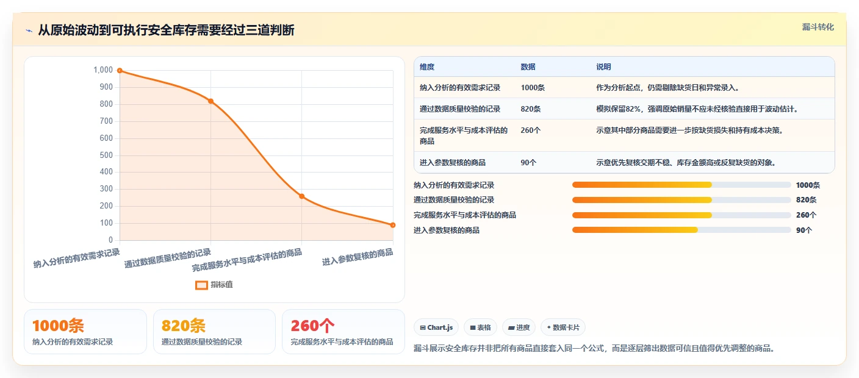Open the 820条 data card

(x=215, y=332)
